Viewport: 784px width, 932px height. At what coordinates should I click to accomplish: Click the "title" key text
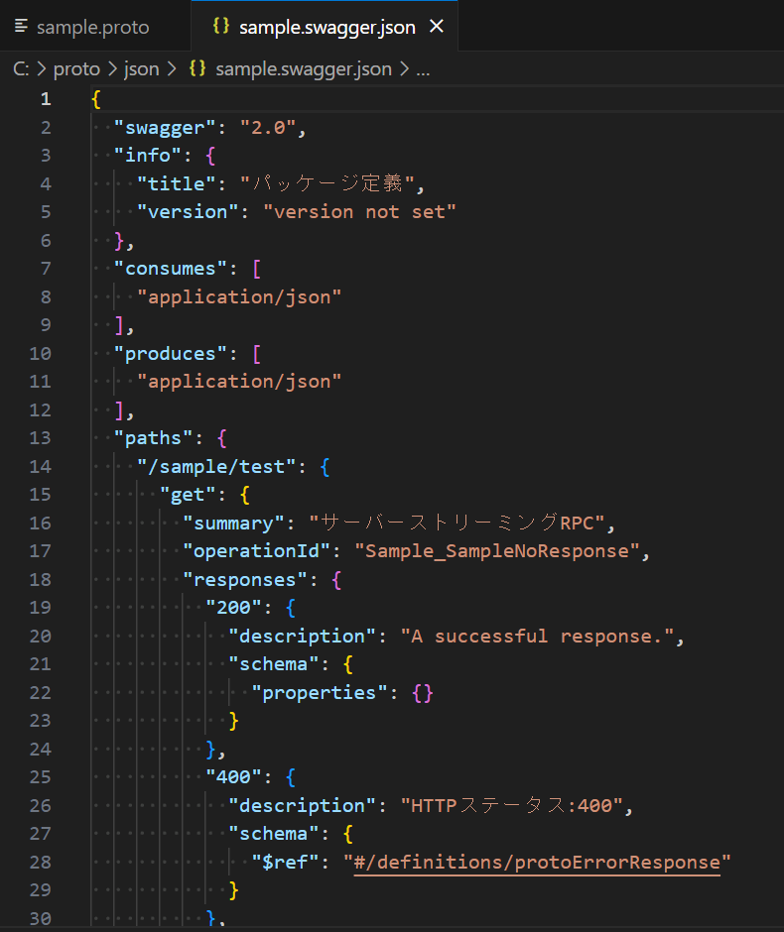click(176, 184)
